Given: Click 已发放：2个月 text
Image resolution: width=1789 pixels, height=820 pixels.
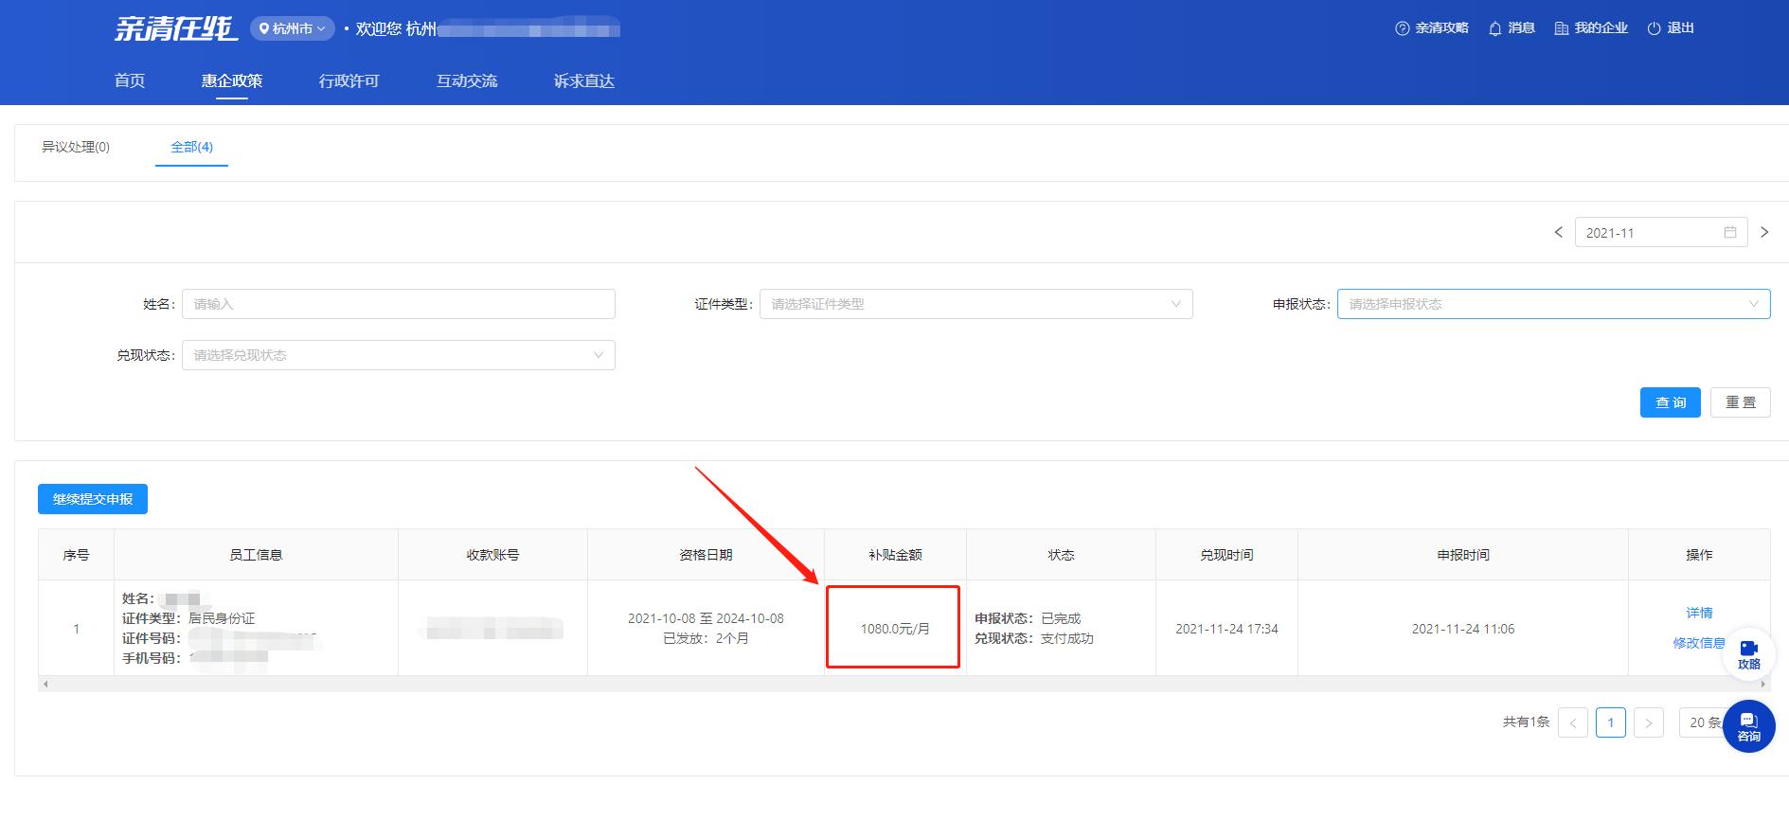Looking at the screenshot, I should tap(706, 638).
